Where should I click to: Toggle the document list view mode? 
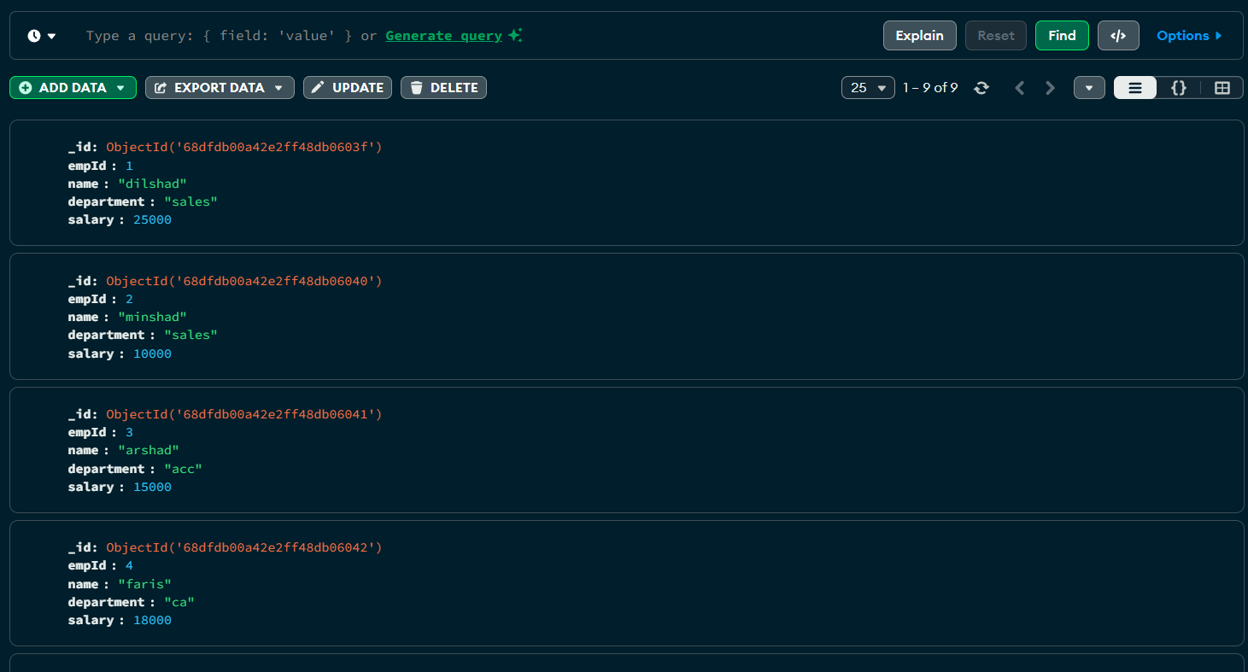[x=1134, y=87]
